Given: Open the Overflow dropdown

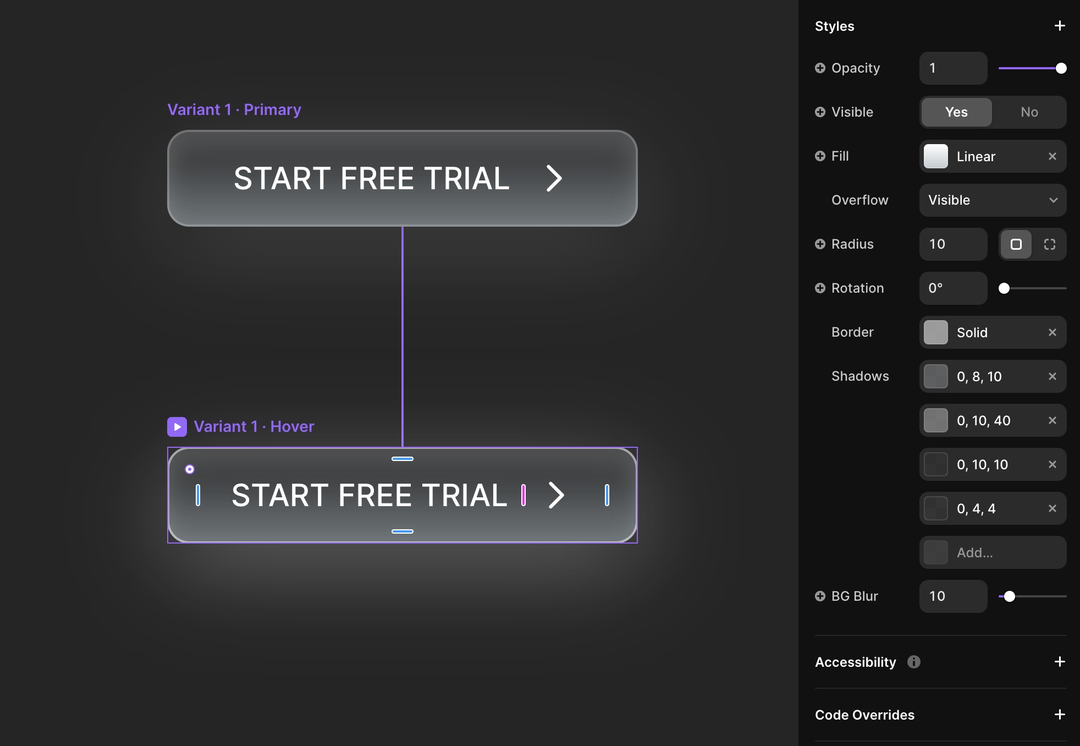Looking at the screenshot, I should [993, 200].
